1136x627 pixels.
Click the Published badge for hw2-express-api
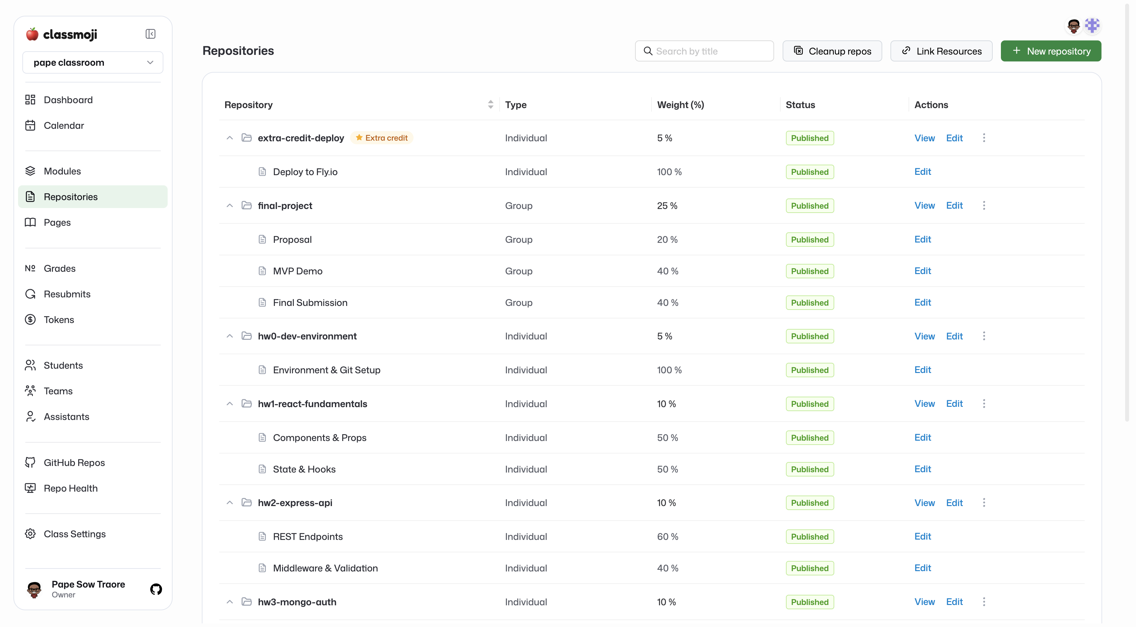click(810, 503)
